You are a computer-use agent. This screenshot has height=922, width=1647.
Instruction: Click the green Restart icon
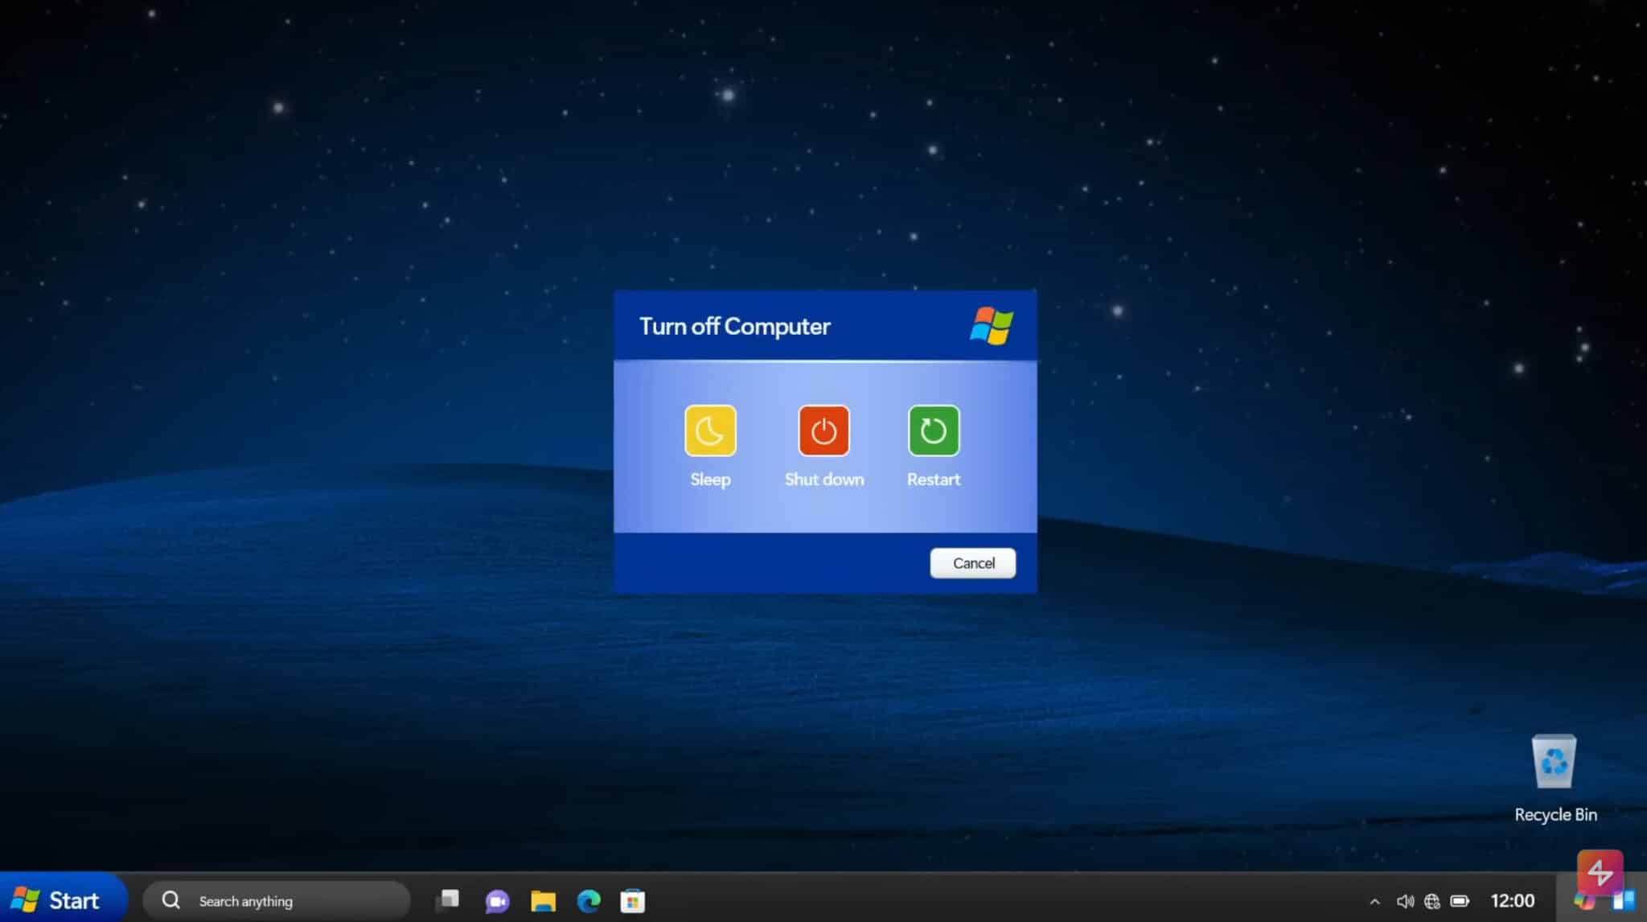tap(934, 430)
